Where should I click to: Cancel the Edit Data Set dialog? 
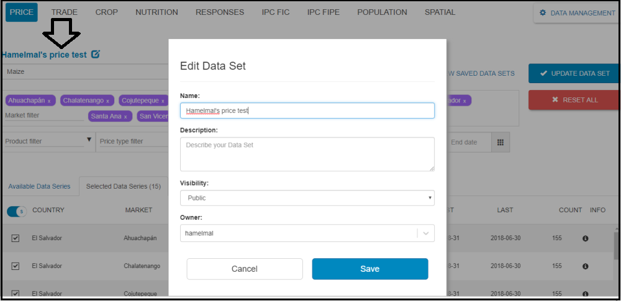244,269
